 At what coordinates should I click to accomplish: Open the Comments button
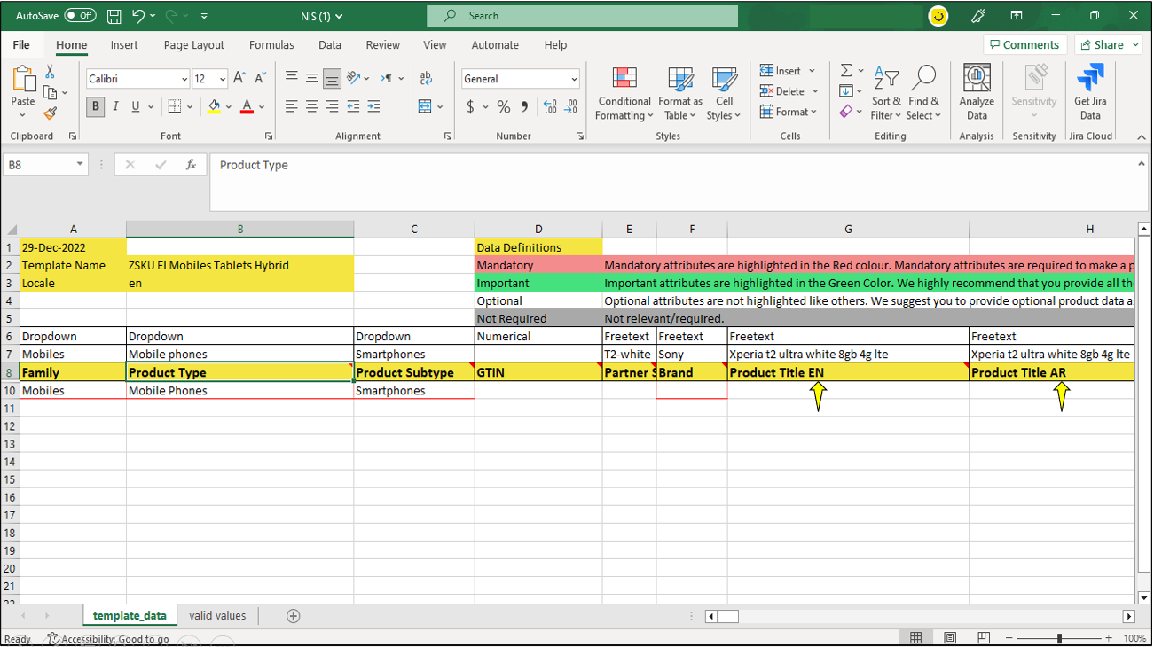tap(1024, 45)
